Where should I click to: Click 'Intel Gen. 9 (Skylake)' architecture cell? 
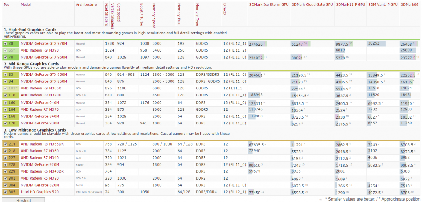[x=88, y=192]
